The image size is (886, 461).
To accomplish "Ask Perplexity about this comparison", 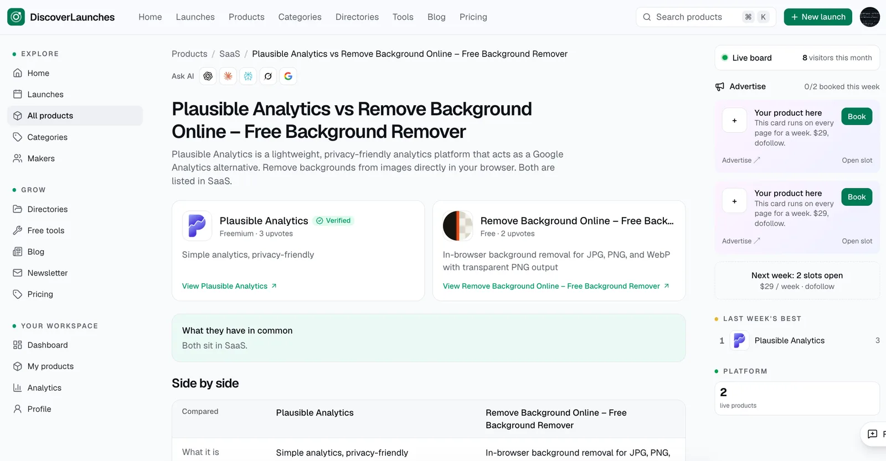I will click(x=248, y=76).
